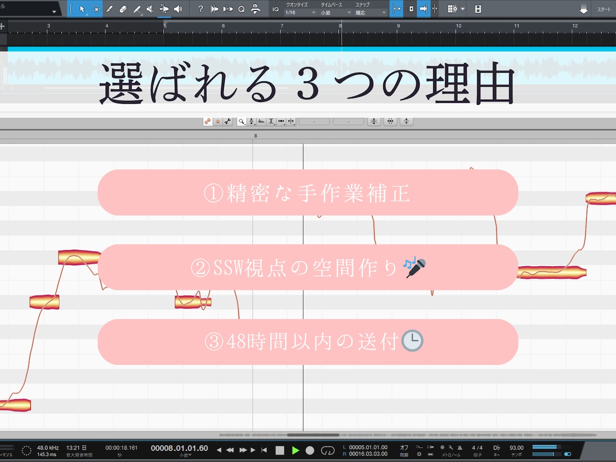Select the Melodyne timing tool
Screen dimensions: 616x462
coord(281,121)
